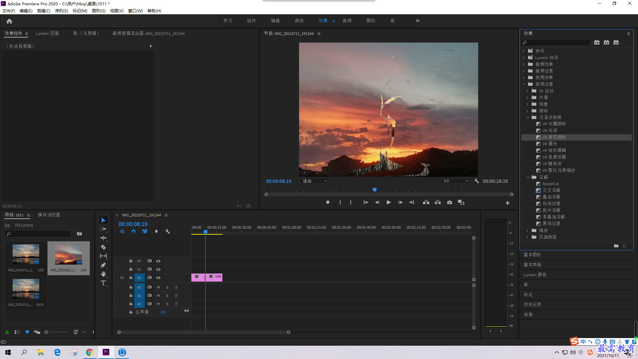This screenshot has width=638, height=359.
Task: Toggle linked selection in timeline
Action: pyautogui.click(x=145, y=231)
